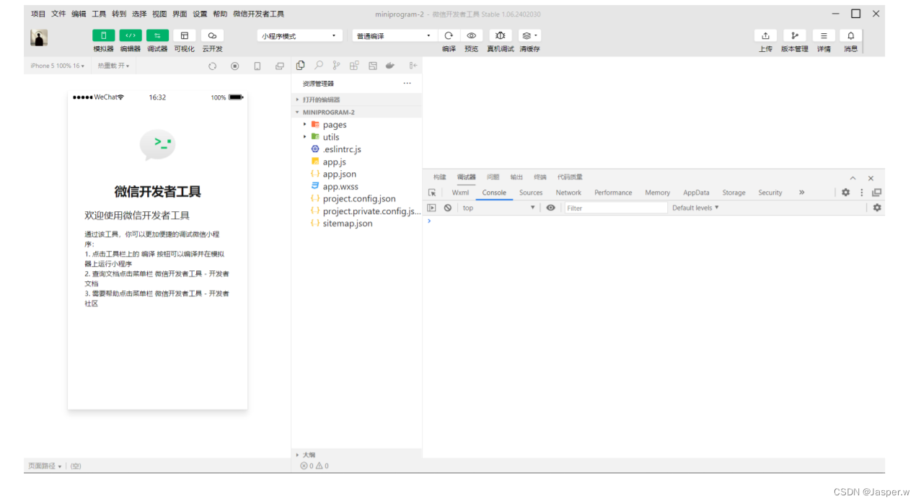Switch to the 代码质量 code quality tab

pos(570,177)
